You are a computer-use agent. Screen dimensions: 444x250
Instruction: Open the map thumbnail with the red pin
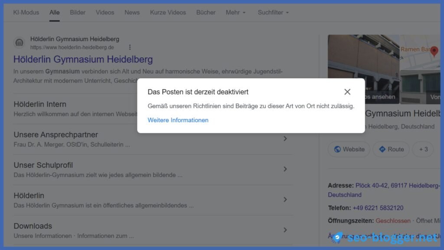pos(420,53)
